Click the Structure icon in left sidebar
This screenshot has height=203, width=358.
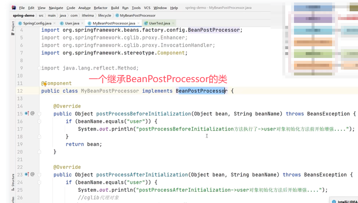click(x=13, y=189)
